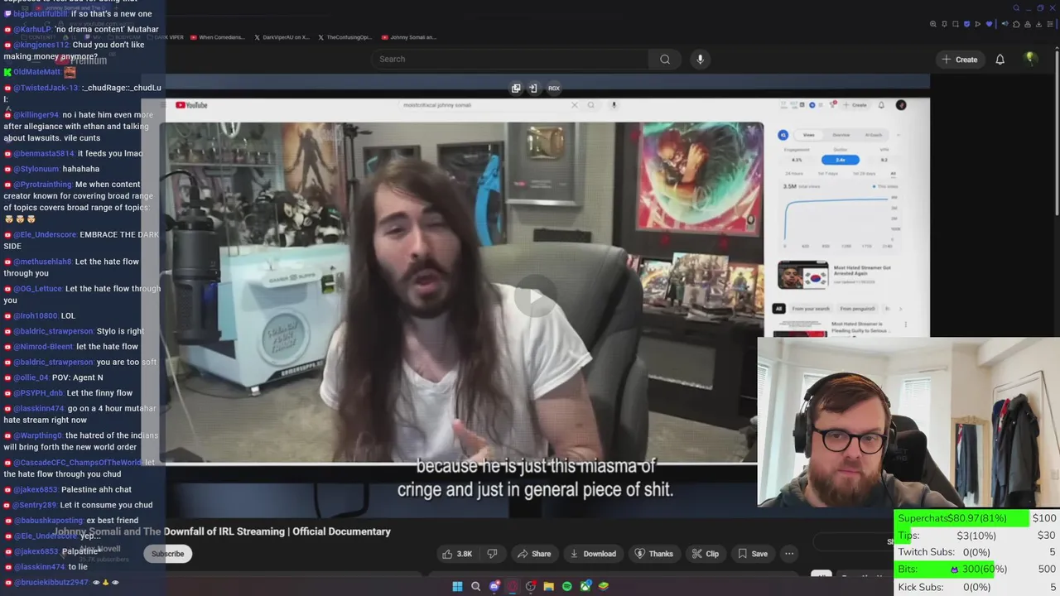Image resolution: width=1060 pixels, height=596 pixels.
Task: Open the YouTube account avatar
Action: pos(1030,59)
